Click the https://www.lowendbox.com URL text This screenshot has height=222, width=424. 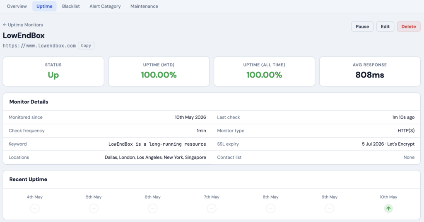(x=39, y=45)
